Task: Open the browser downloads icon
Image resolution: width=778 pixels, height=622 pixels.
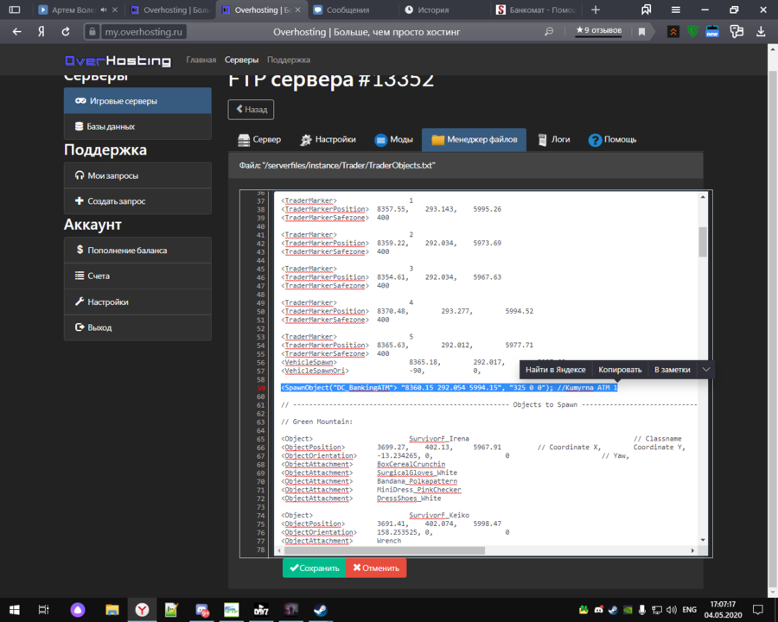Action: point(761,32)
